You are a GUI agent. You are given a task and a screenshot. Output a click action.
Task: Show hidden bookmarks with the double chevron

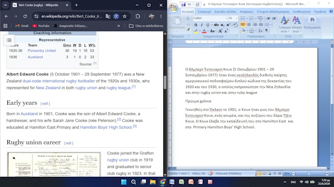point(118,26)
